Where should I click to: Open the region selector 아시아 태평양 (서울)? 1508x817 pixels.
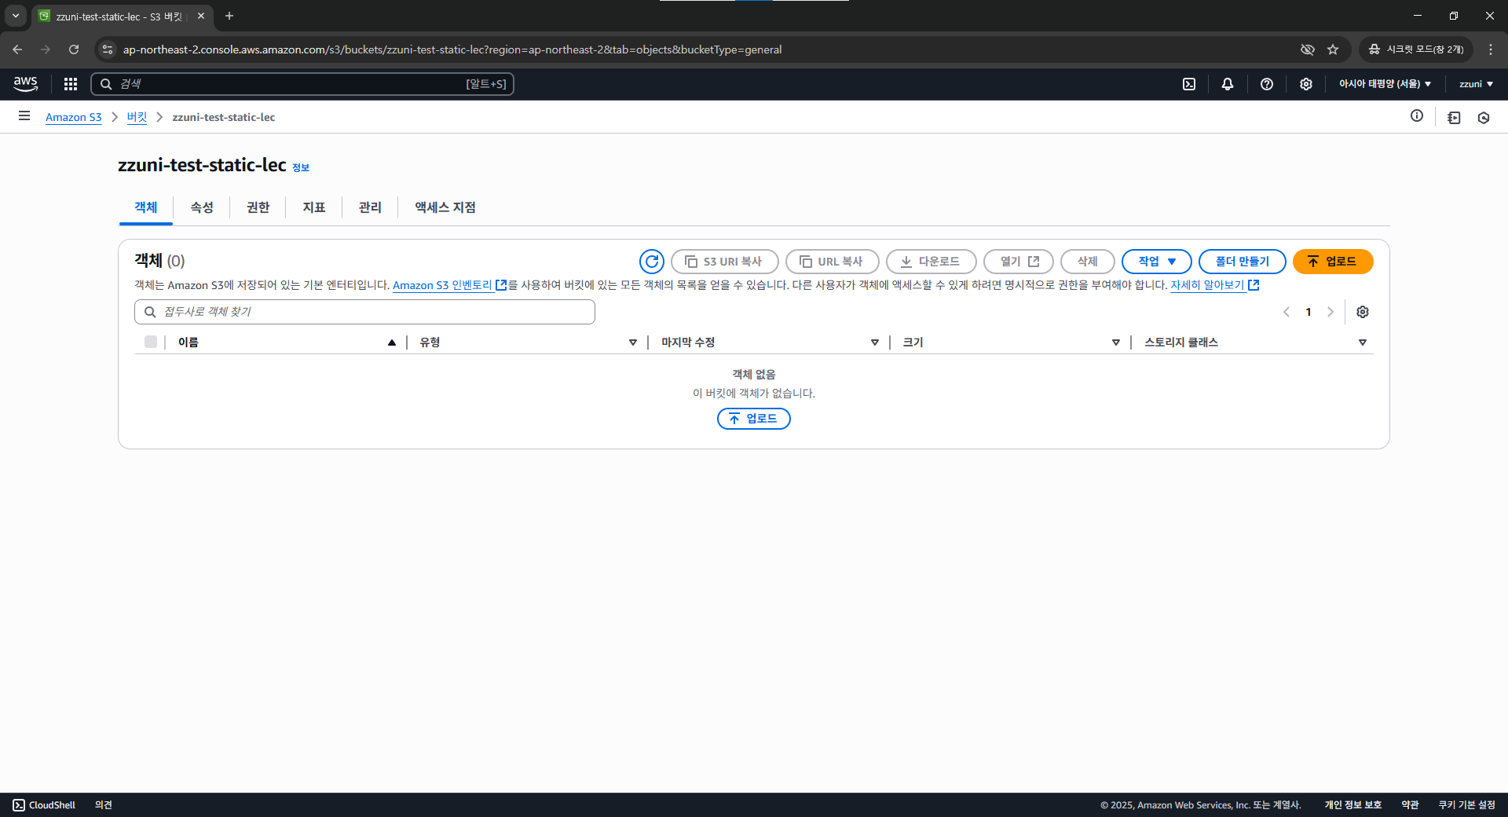1385,84
